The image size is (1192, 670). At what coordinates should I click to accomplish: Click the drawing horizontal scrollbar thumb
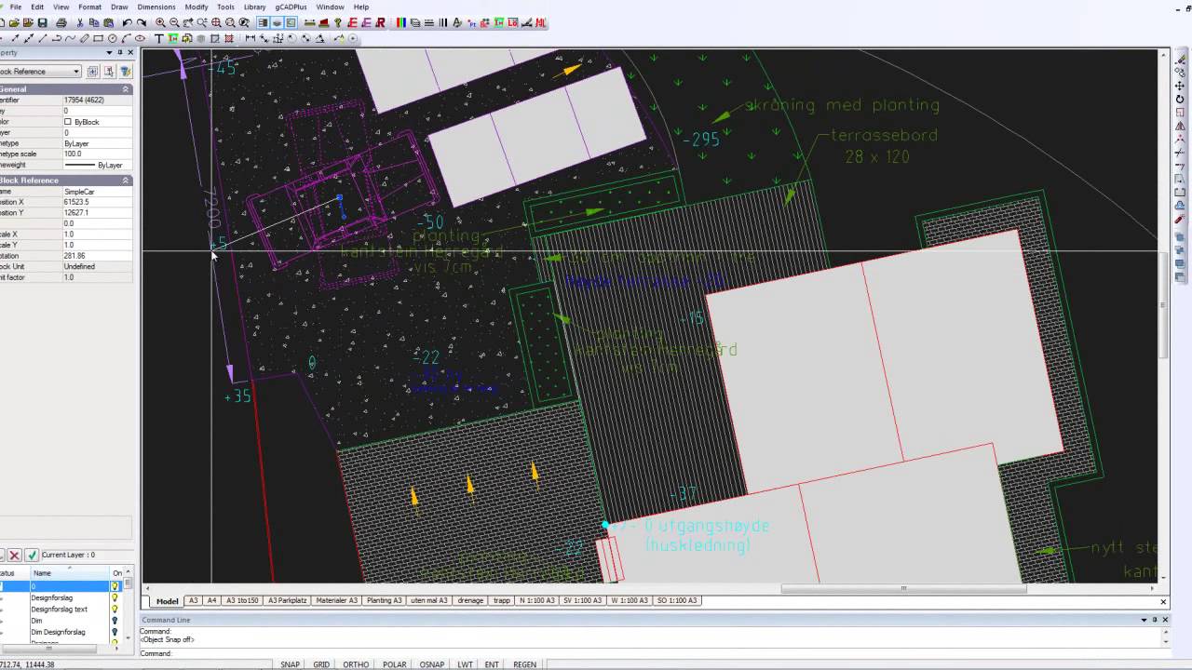(x=903, y=588)
